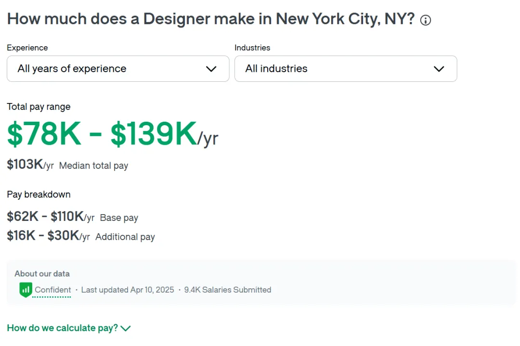
Task: Click the $62K - $110K base pay range
Action: (x=45, y=217)
